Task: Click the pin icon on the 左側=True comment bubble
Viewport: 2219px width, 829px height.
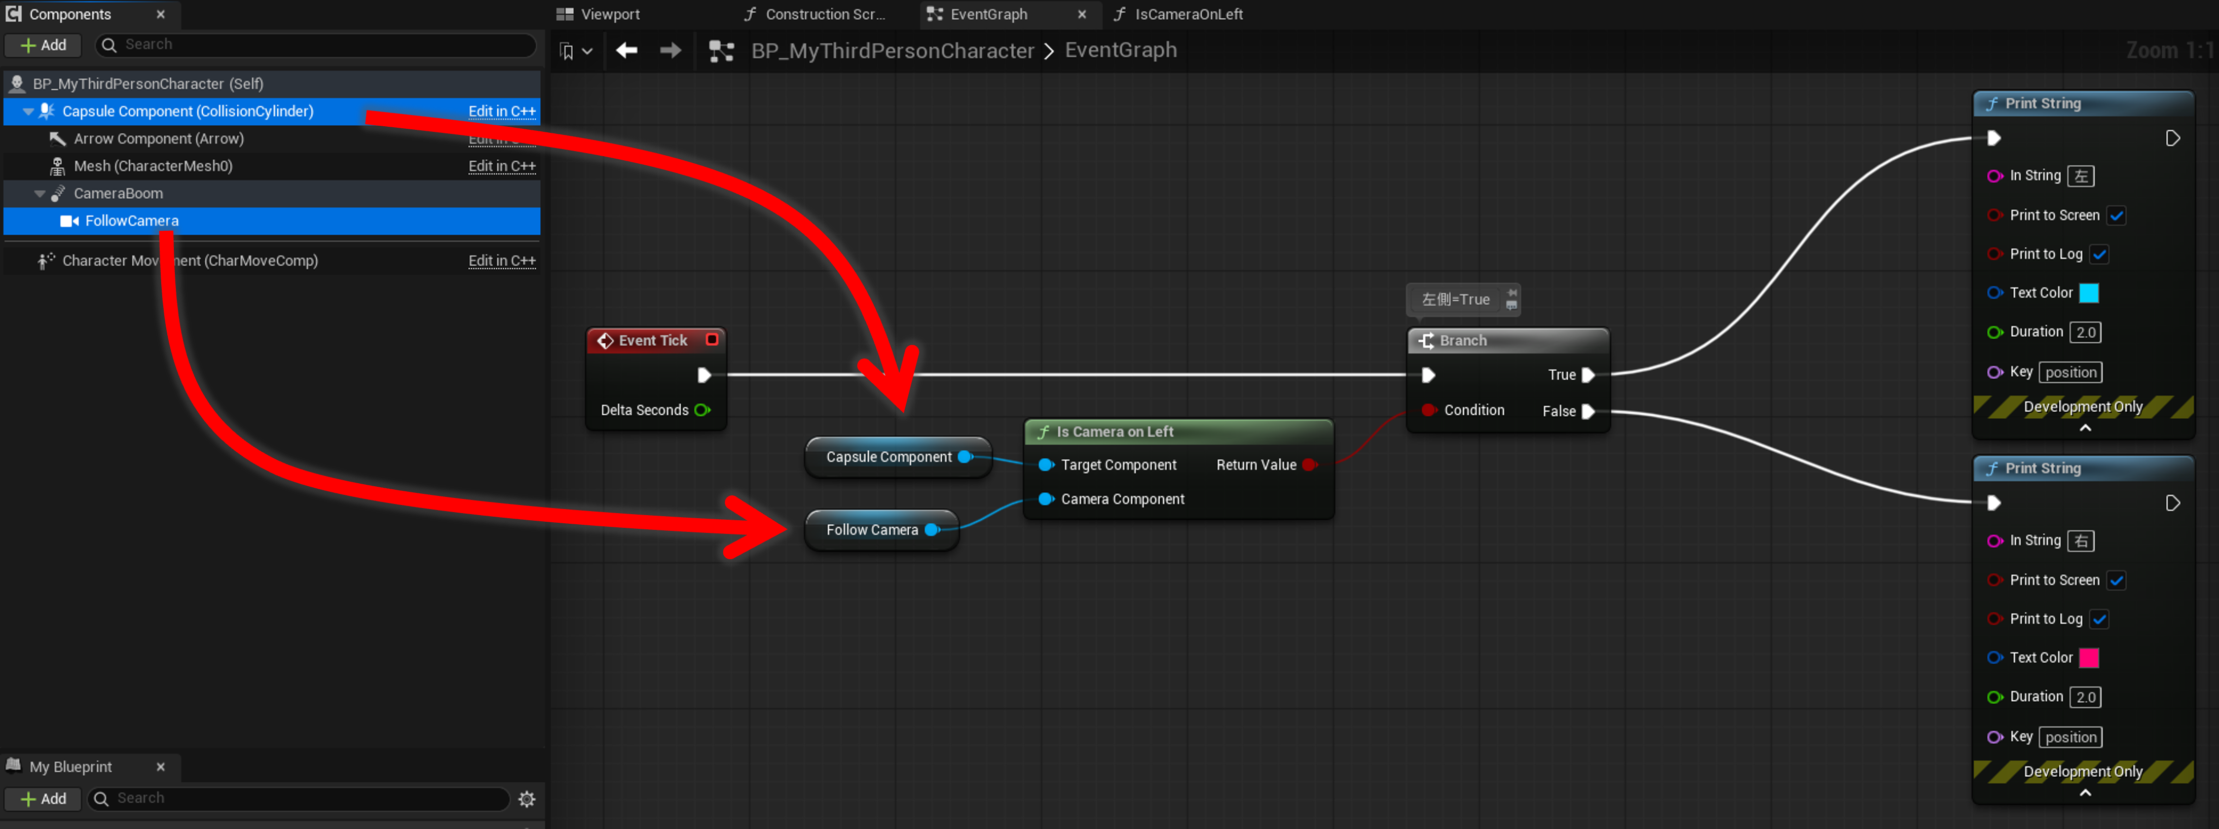Action: (1512, 294)
